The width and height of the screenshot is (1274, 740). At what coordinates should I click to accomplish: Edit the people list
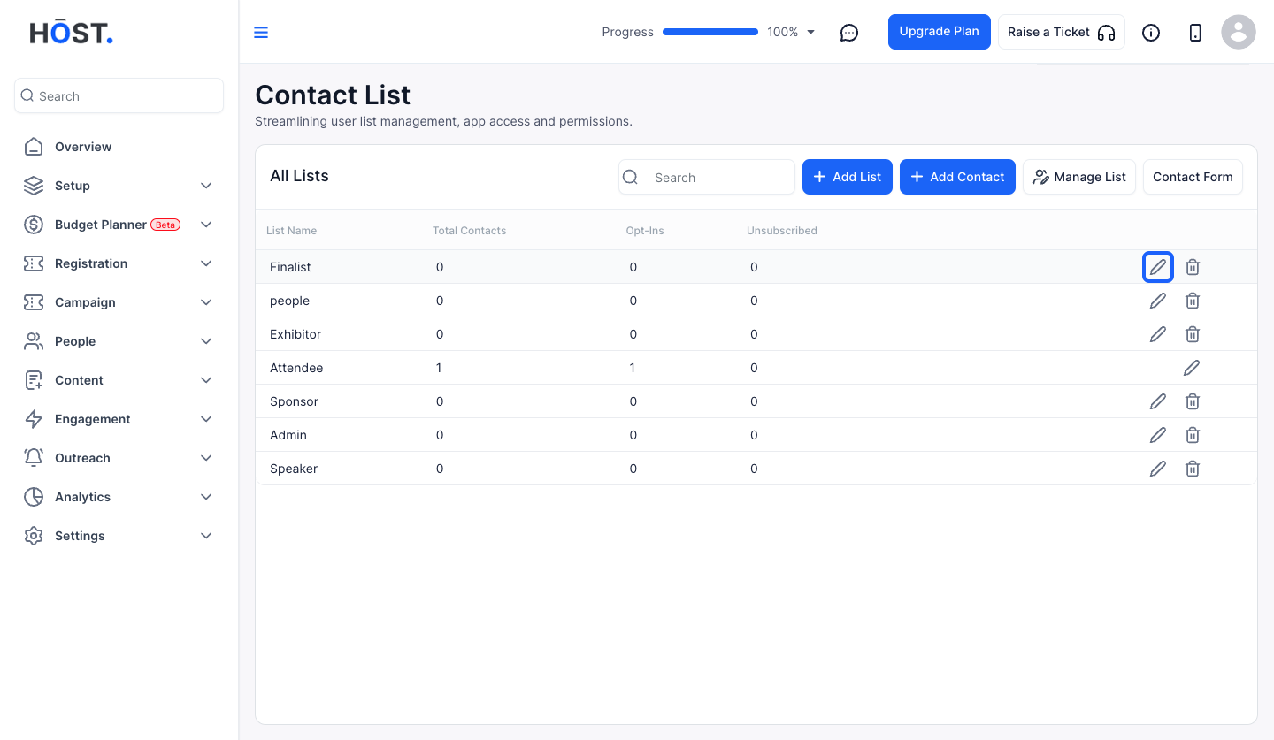[1158, 301]
